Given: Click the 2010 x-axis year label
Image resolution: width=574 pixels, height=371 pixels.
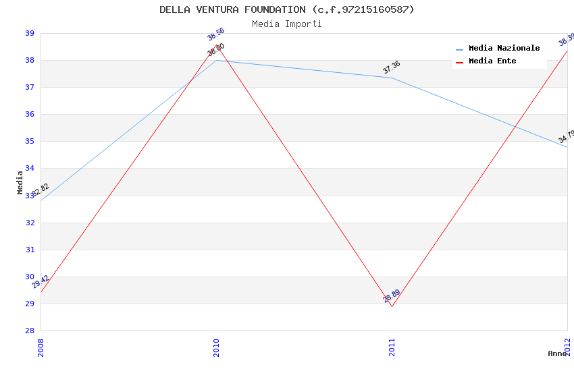Looking at the screenshot, I should 216,347.
